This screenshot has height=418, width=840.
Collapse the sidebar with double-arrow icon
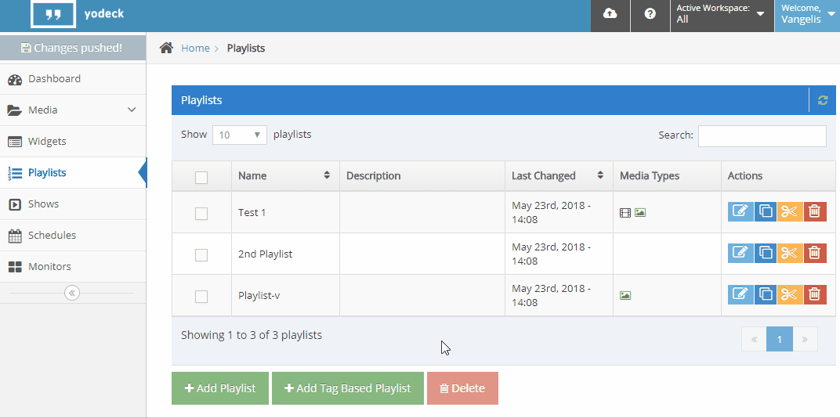click(x=72, y=293)
